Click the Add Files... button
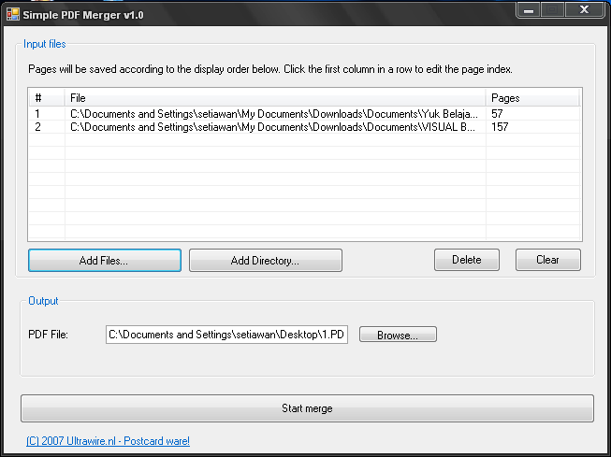Image resolution: width=611 pixels, height=457 pixels. [105, 260]
